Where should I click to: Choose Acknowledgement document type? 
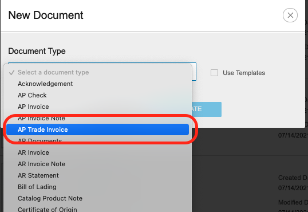pyautogui.click(x=97, y=84)
